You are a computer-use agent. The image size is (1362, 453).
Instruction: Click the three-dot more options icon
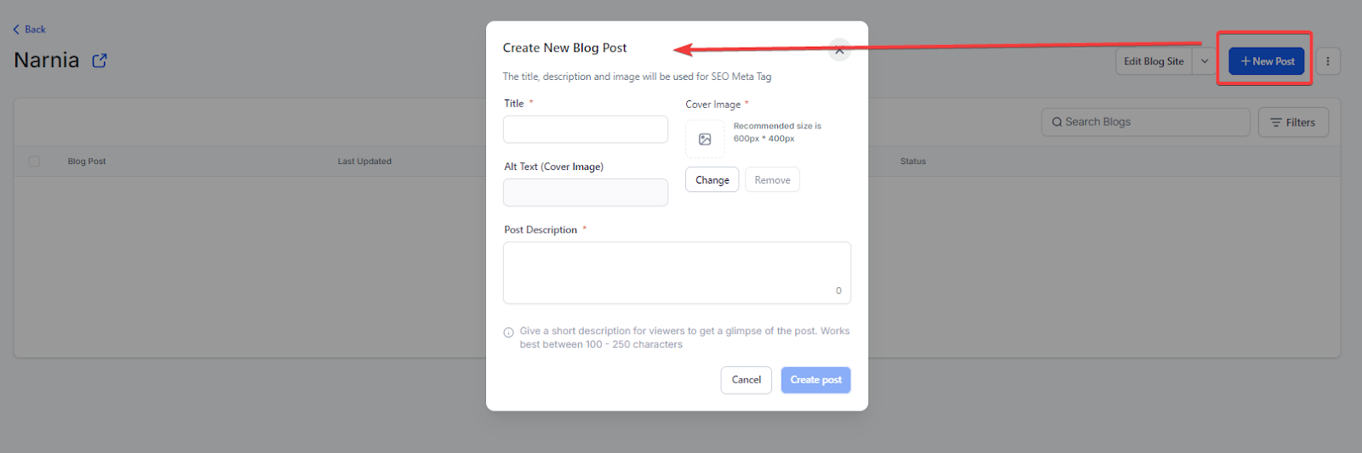click(1327, 61)
